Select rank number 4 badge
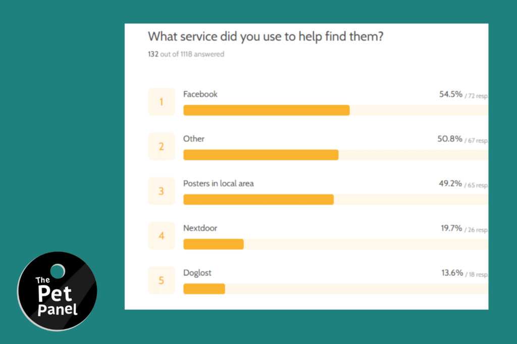Viewport: 517px width, 344px height. click(161, 236)
